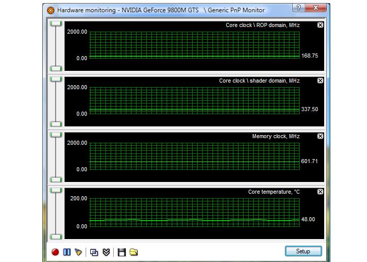Click inside the Memory clock graph area
Image resolution: width=367 pixels, height=262 pixels.
coord(194,156)
